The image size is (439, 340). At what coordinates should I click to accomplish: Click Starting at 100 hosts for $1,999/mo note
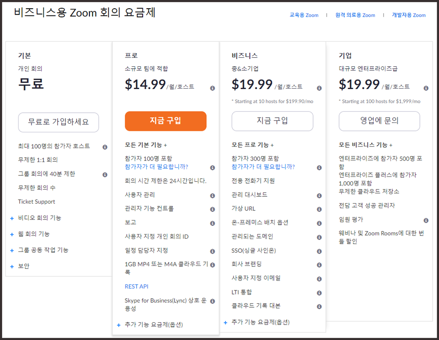pos(379,101)
